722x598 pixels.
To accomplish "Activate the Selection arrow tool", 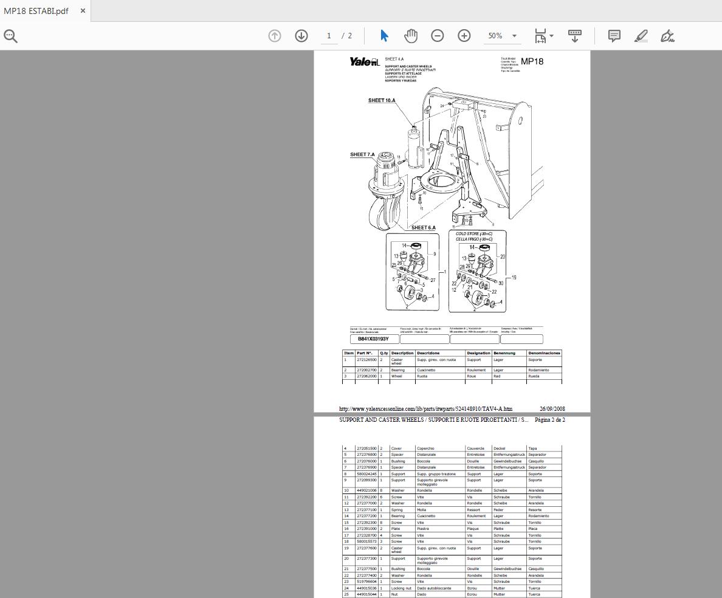I will point(384,36).
